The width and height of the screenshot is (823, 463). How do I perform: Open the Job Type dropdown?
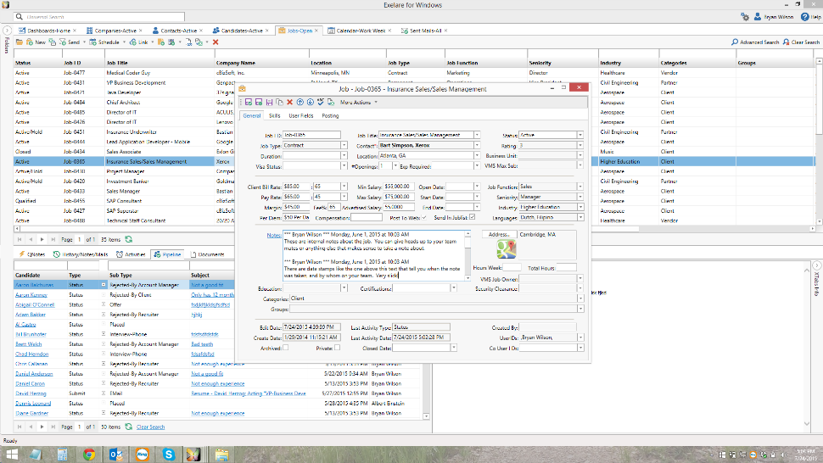[344, 145]
